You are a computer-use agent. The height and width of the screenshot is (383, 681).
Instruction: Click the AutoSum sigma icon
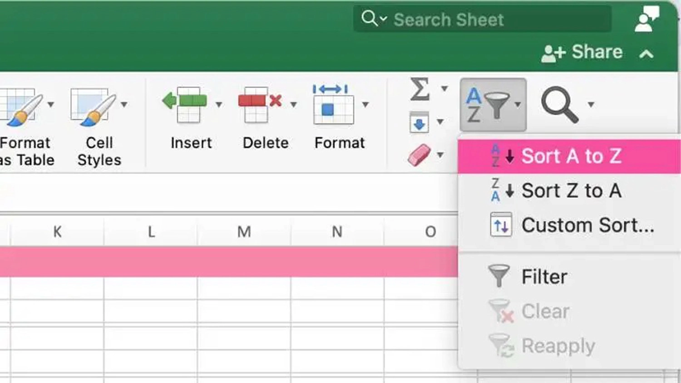click(420, 89)
